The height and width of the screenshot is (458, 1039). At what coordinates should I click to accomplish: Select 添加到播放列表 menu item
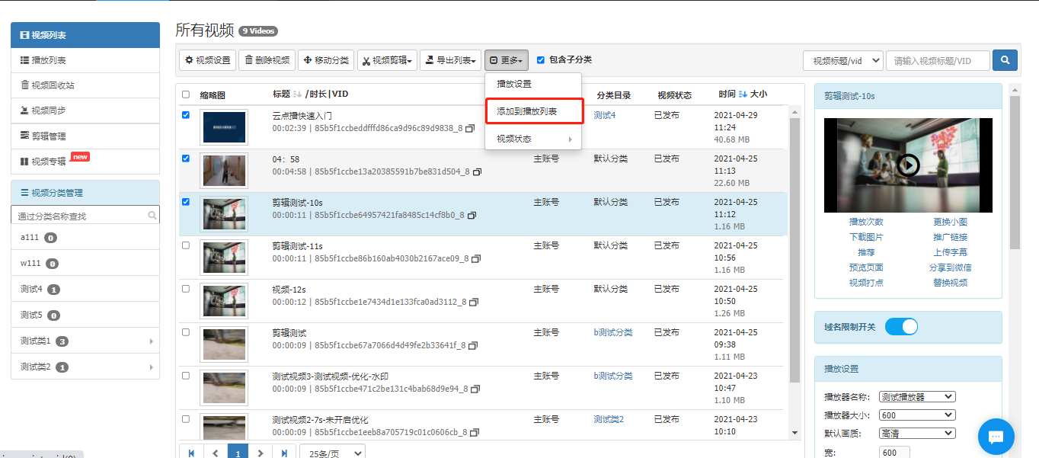point(533,111)
